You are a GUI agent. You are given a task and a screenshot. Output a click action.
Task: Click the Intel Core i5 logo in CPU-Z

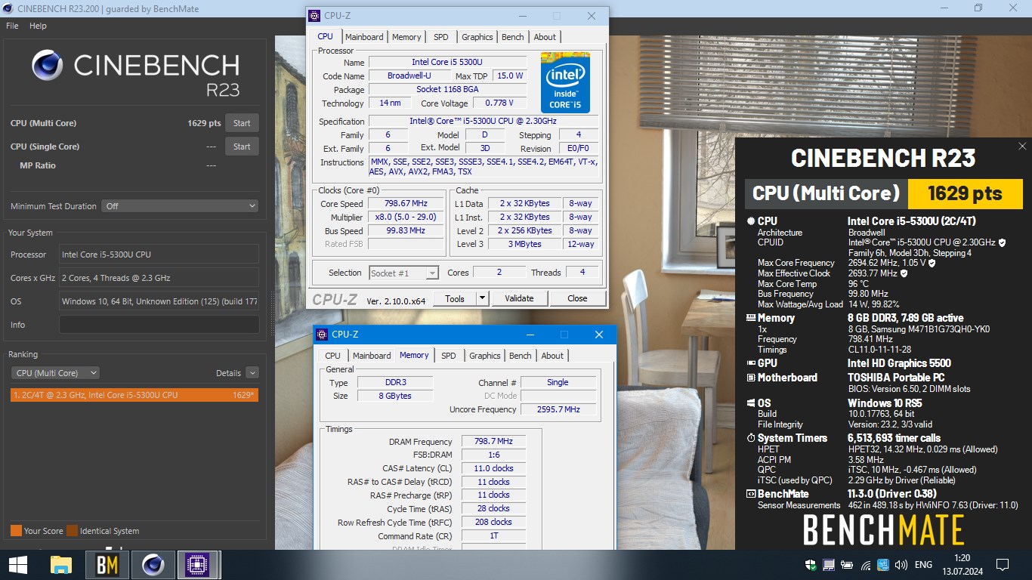(565, 82)
